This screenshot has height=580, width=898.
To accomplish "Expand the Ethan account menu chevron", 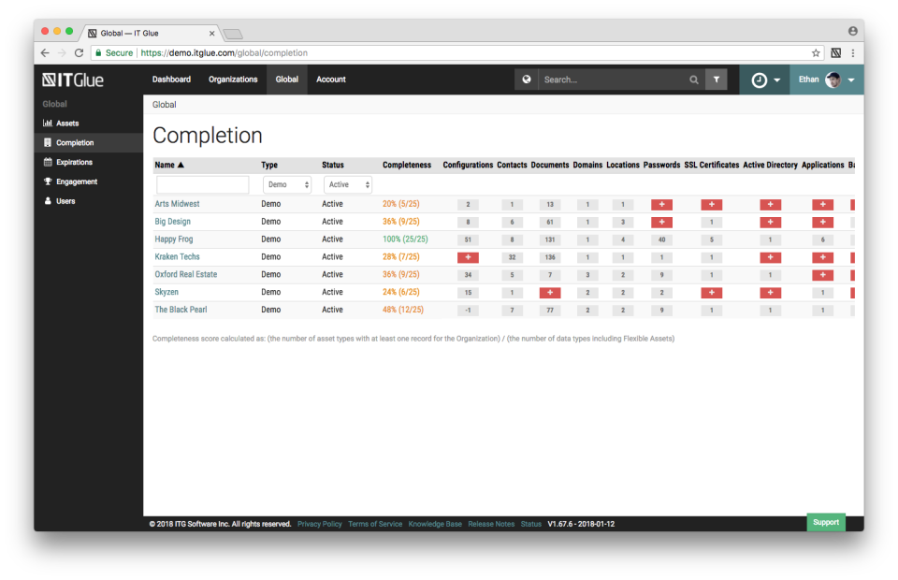I will pos(849,80).
